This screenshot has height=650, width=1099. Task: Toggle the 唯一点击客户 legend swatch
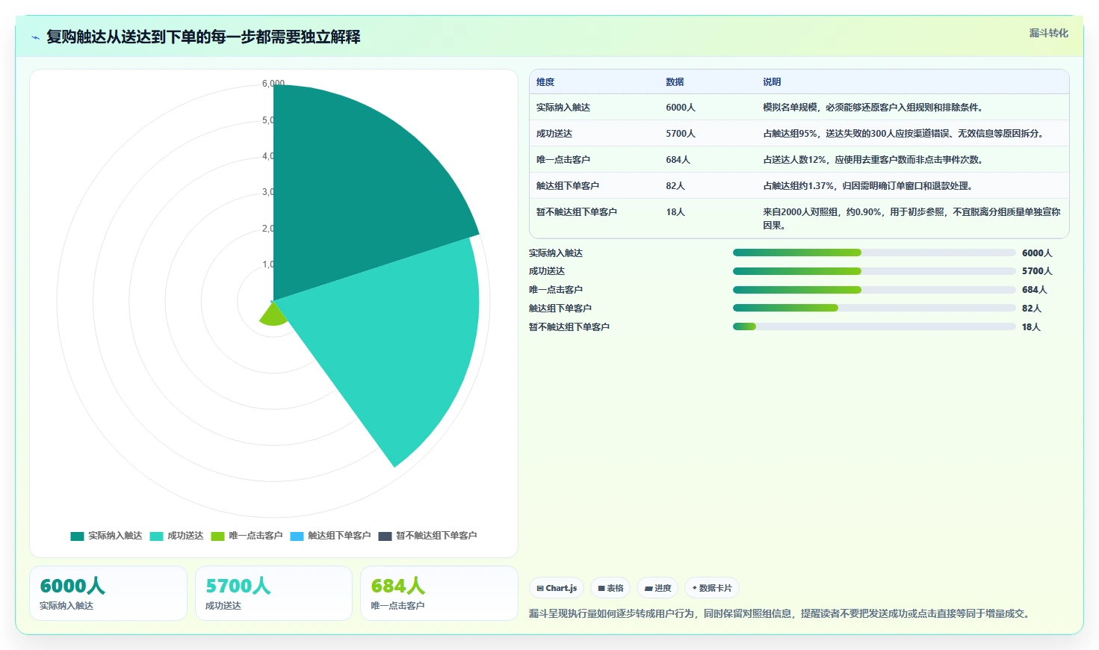pyautogui.click(x=217, y=536)
